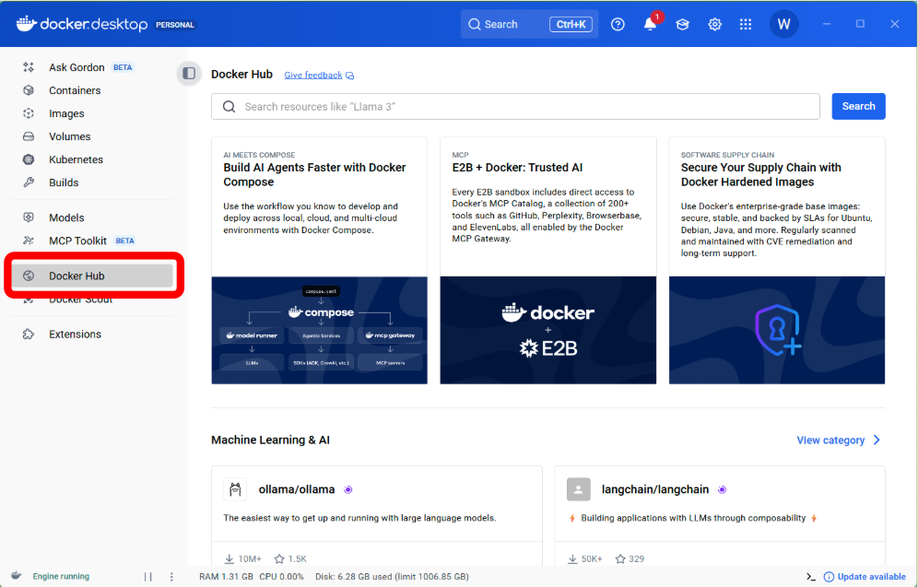Select MCP Toolkit in the sidebar
Viewport: 918px width, 587px height.
coord(77,241)
